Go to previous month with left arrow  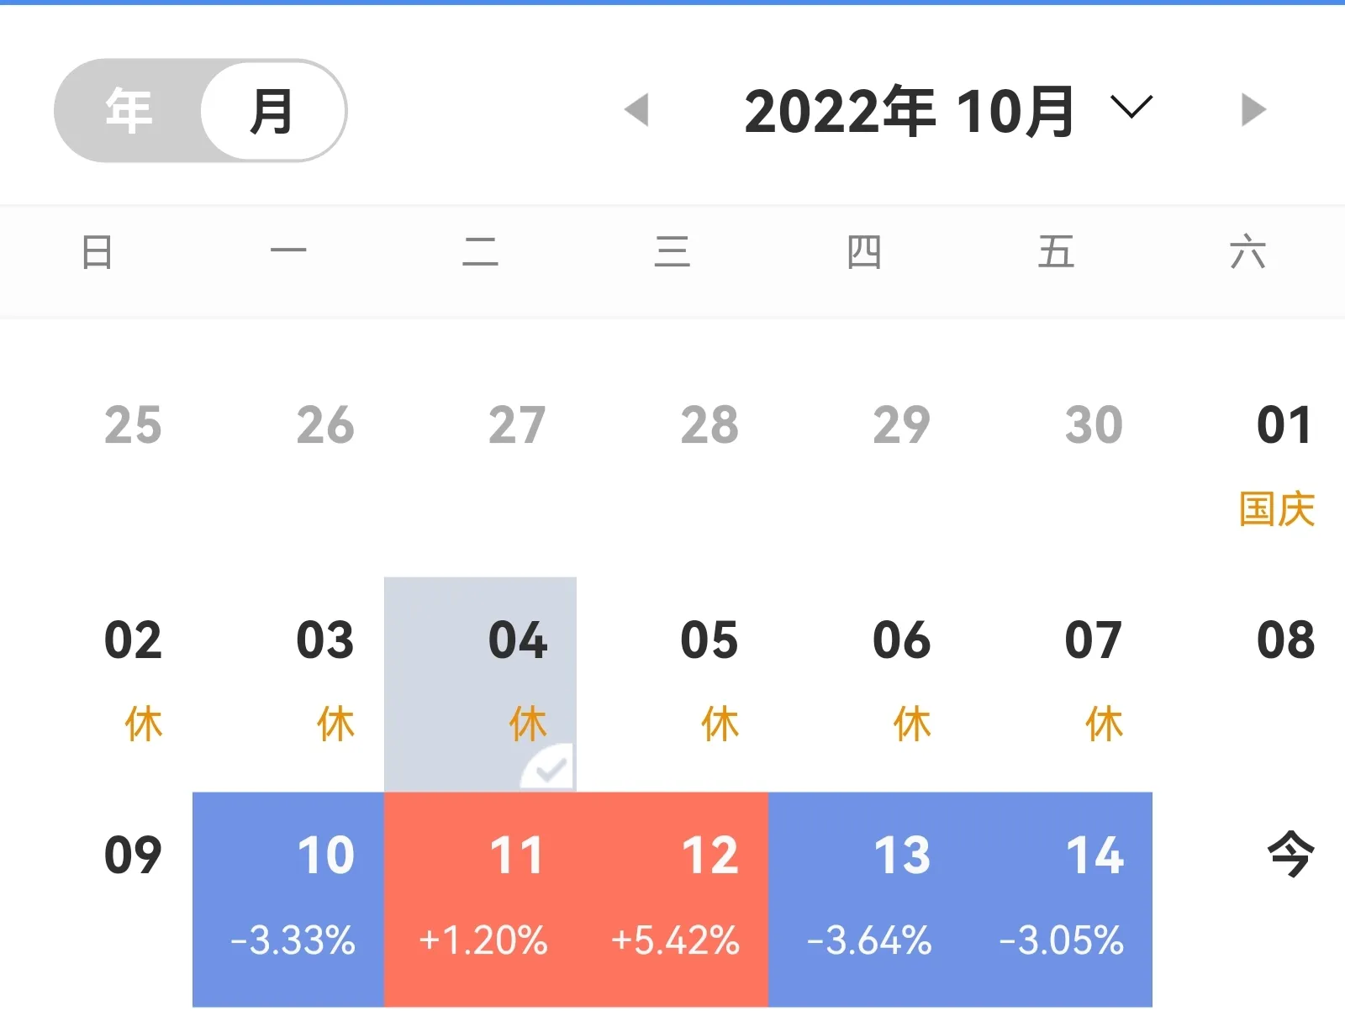point(637,110)
